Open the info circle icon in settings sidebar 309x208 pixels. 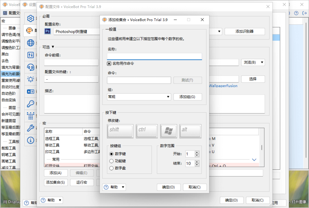30,140
